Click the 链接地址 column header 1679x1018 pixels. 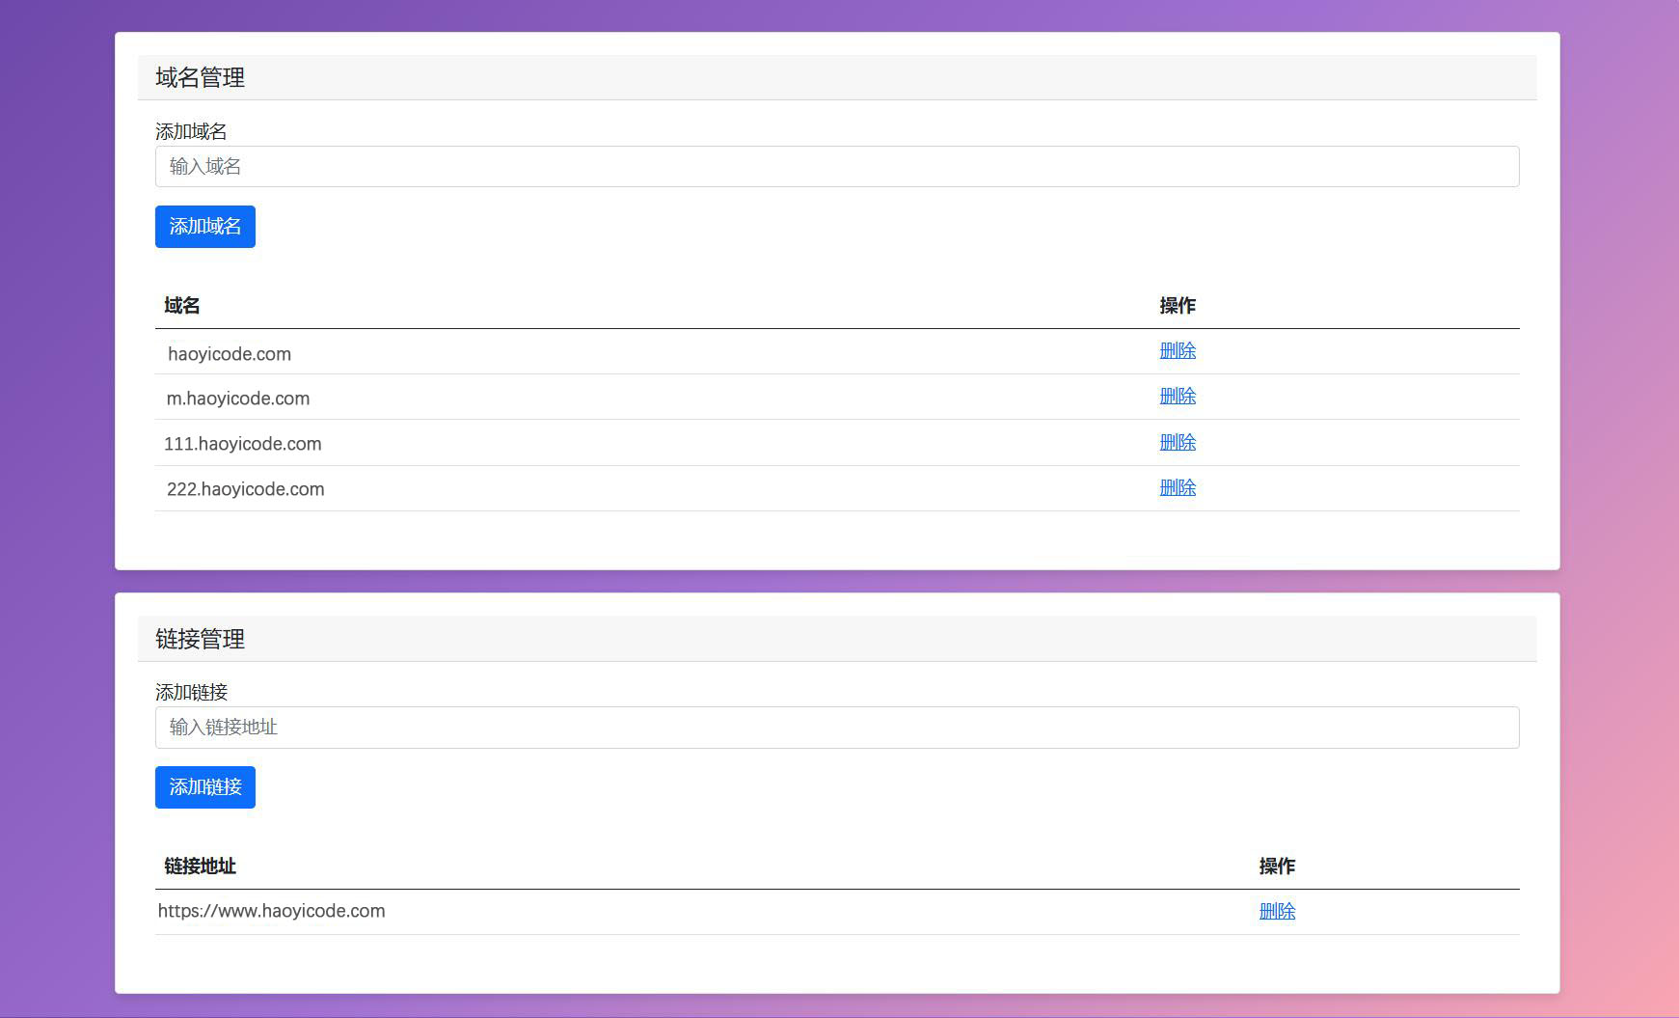point(201,867)
